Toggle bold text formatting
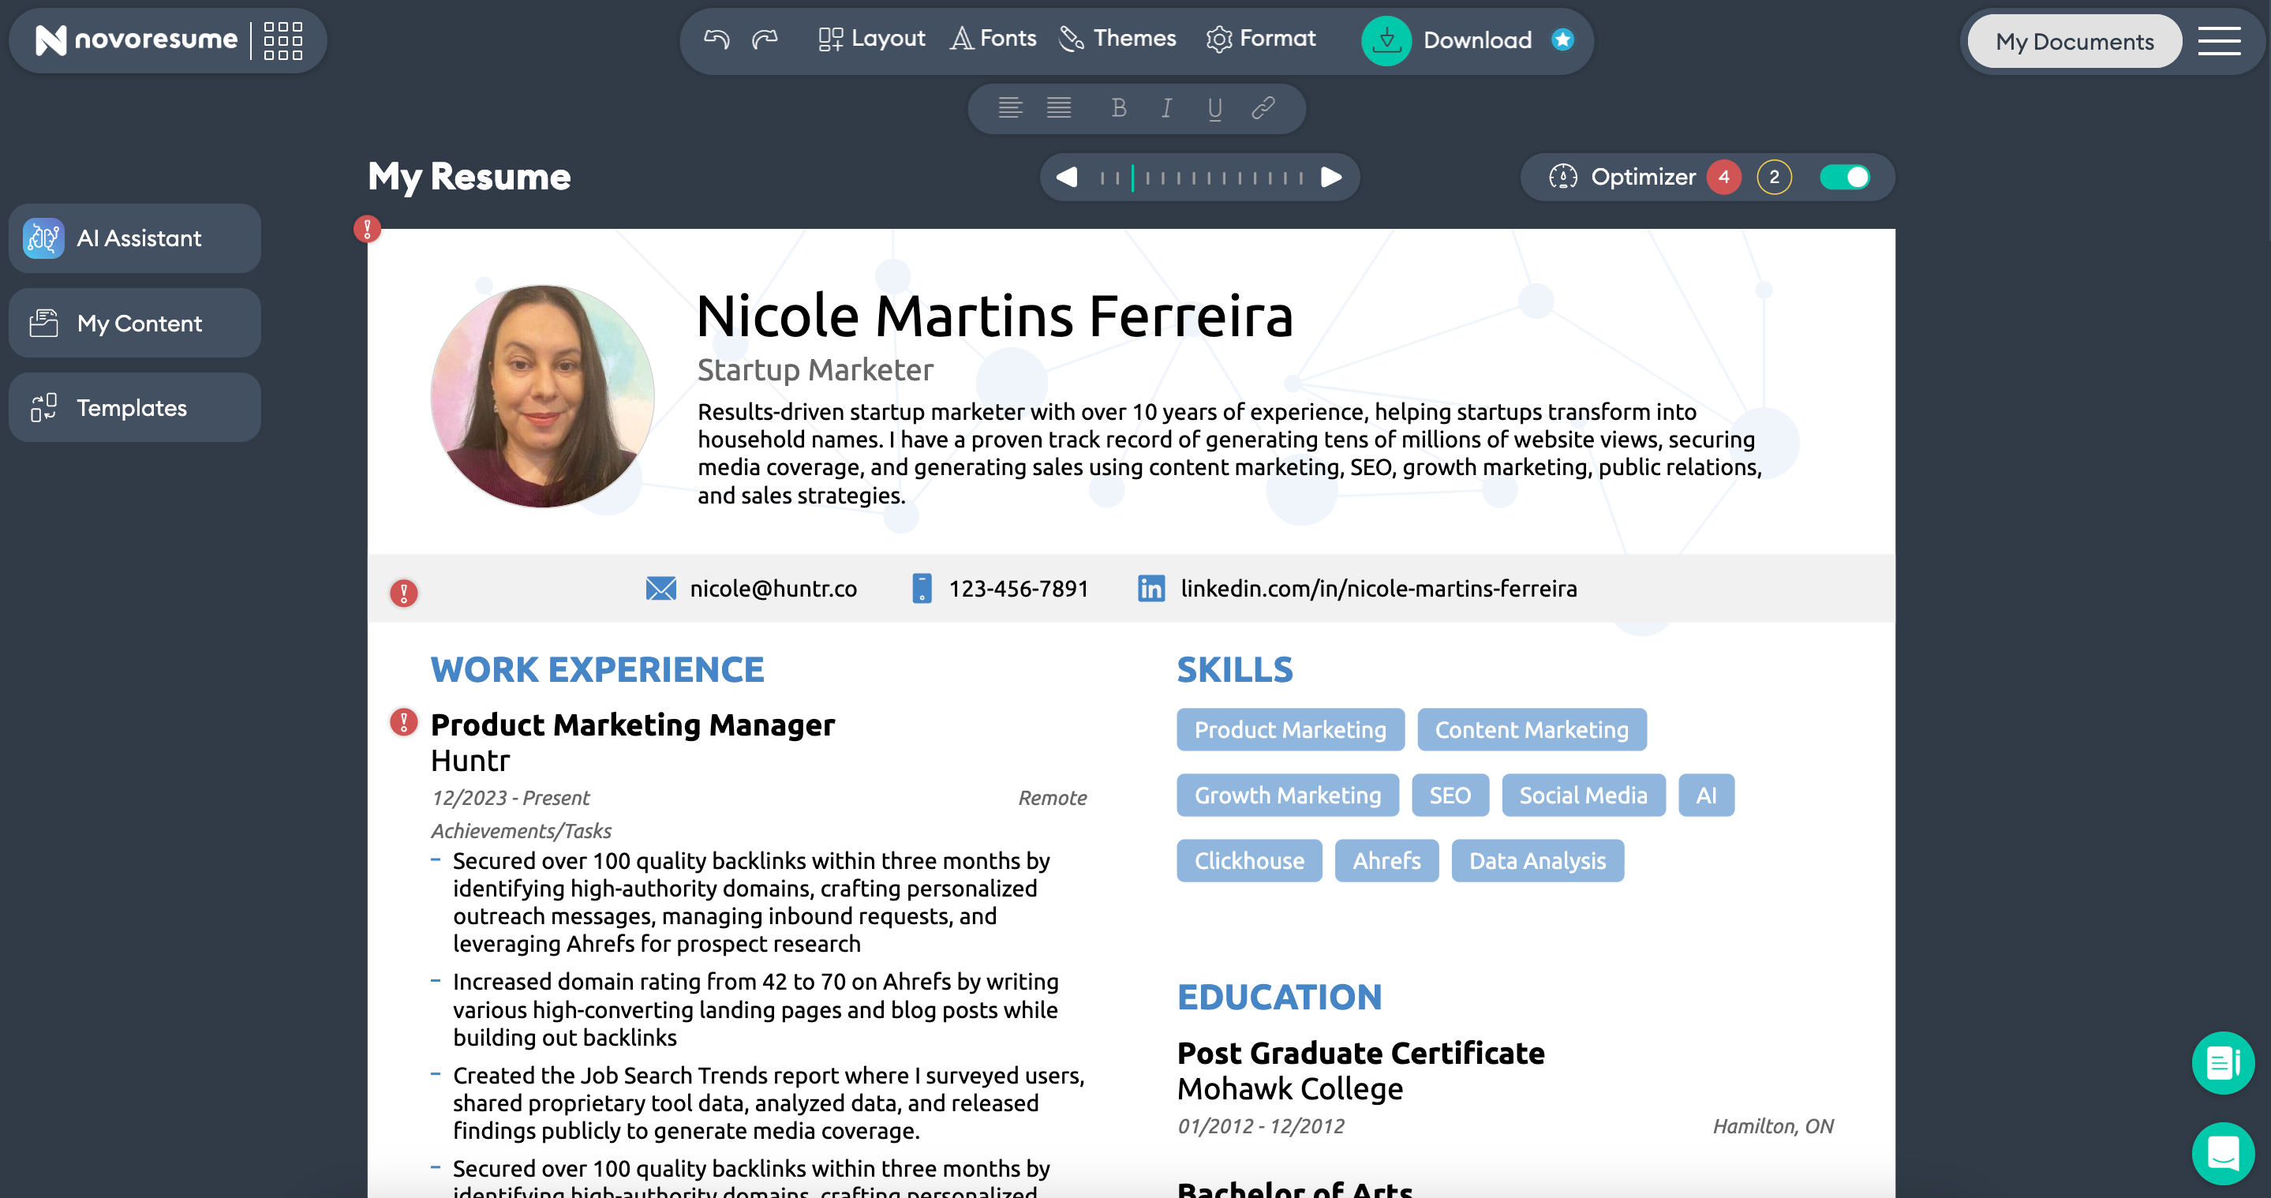 [1119, 108]
